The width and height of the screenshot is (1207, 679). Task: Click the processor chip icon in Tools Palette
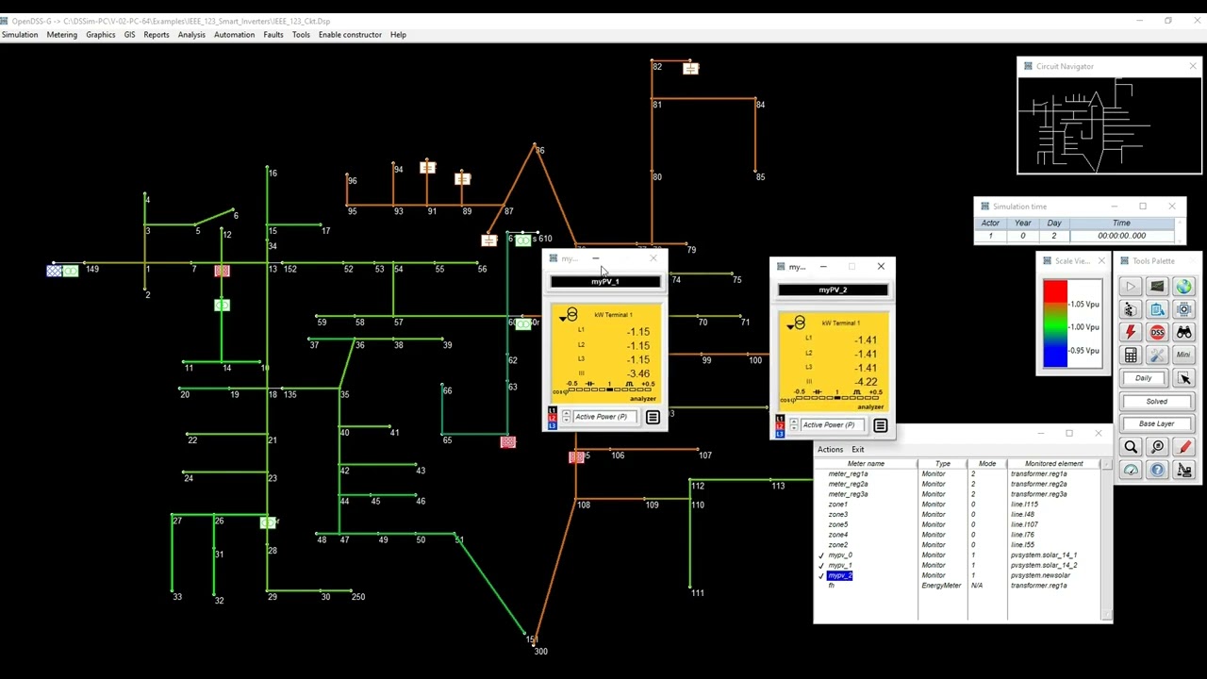1183,309
